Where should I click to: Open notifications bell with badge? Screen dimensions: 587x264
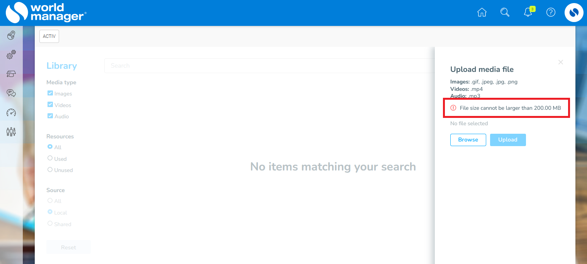coord(529,12)
